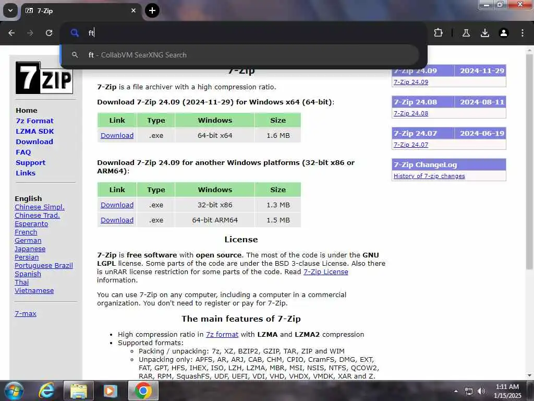534x401 pixels.
Task: Switch language to Spanish
Action: click(28, 274)
